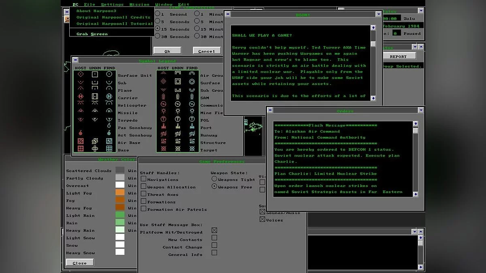Image resolution: width=486 pixels, height=273 pixels.
Task: Open the Orders window dropdown arrow
Action: (x=421, y=110)
